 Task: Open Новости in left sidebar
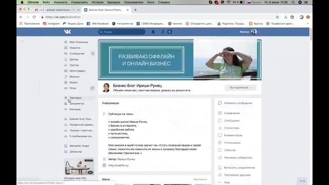(x=75, y=48)
